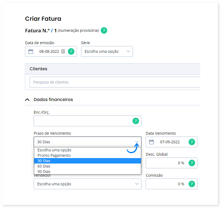Click help icon next to provisional invoice number

pyautogui.click(x=104, y=31)
